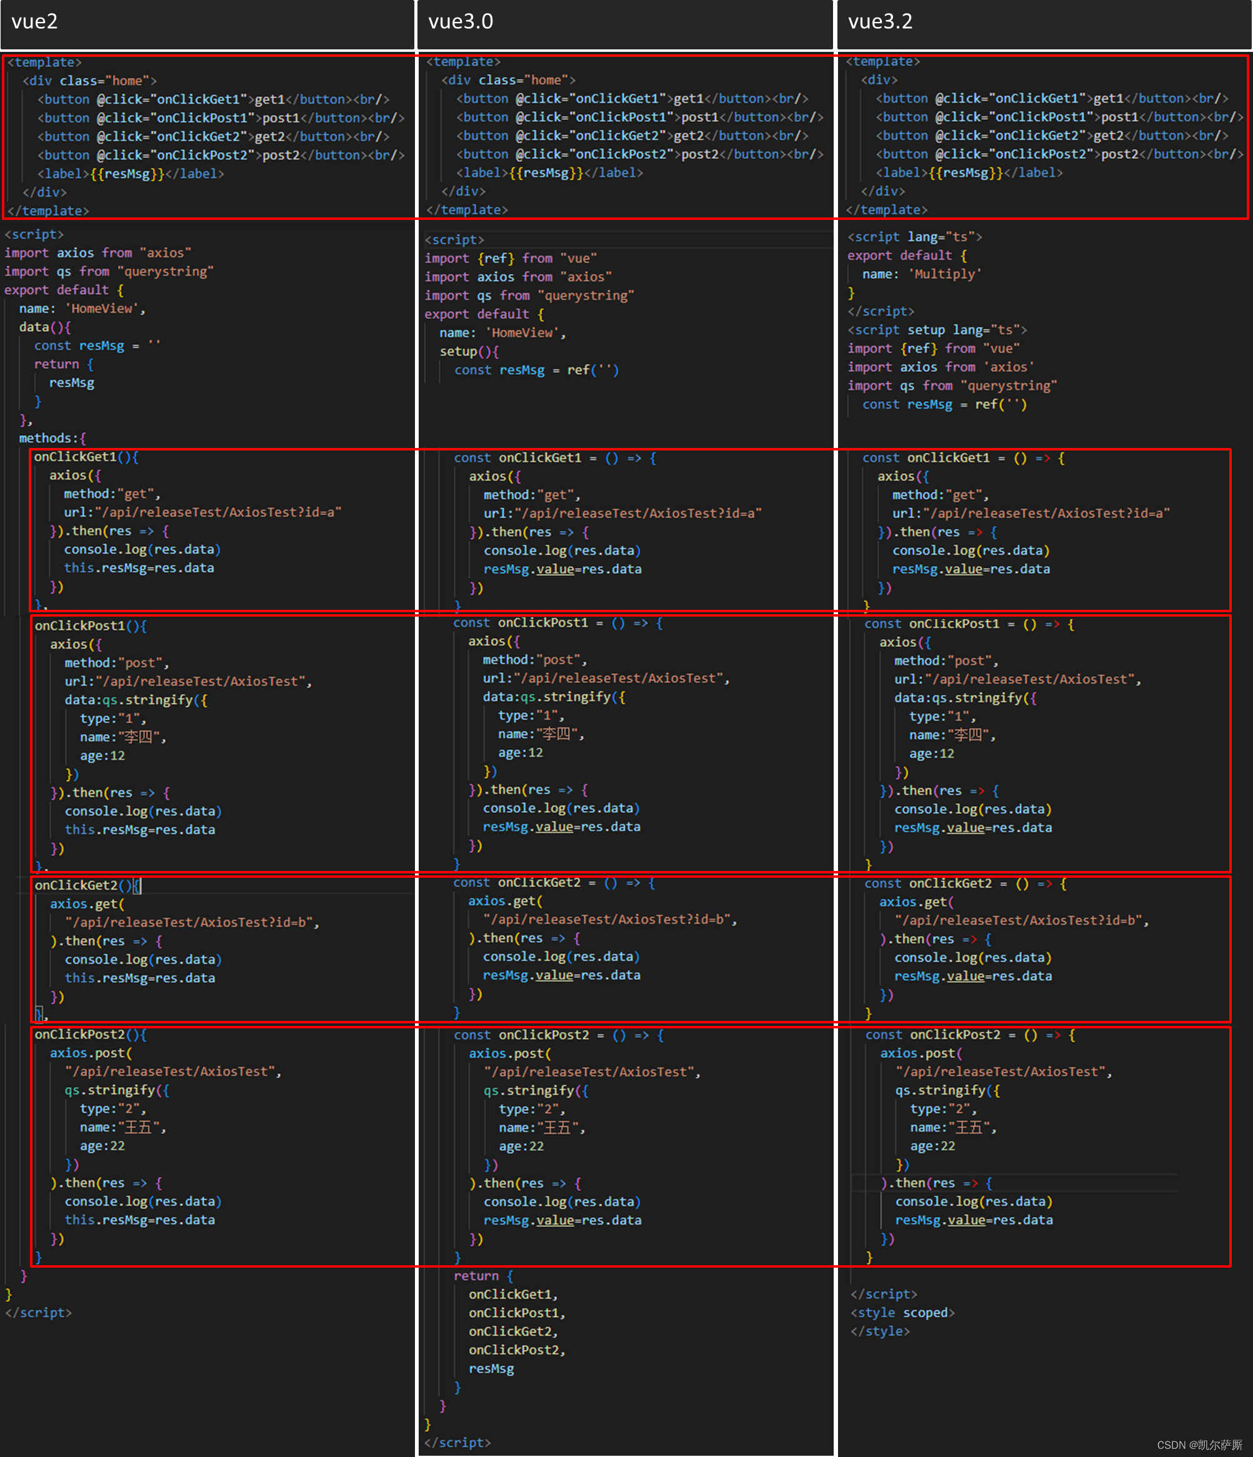
Task: Click the plain '<div>' tag in vue3.2 template
Action: tap(879, 80)
